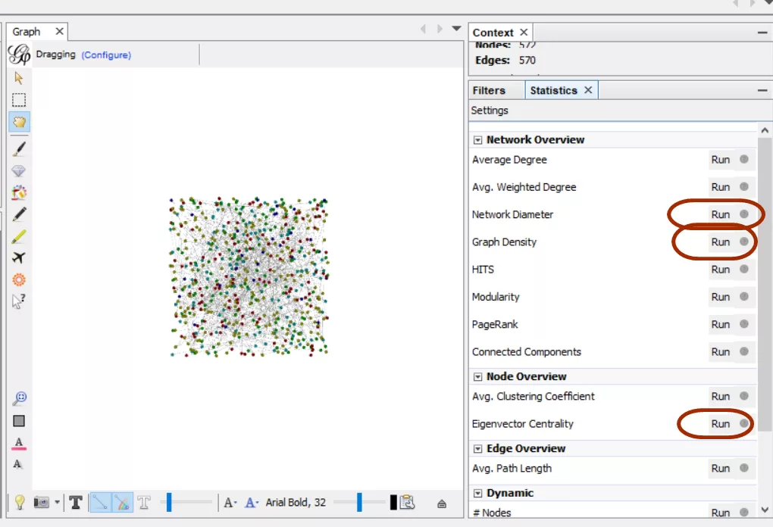Switch to the Filters tab
Image resolution: width=773 pixels, height=527 pixels.
tap(489, 91)
